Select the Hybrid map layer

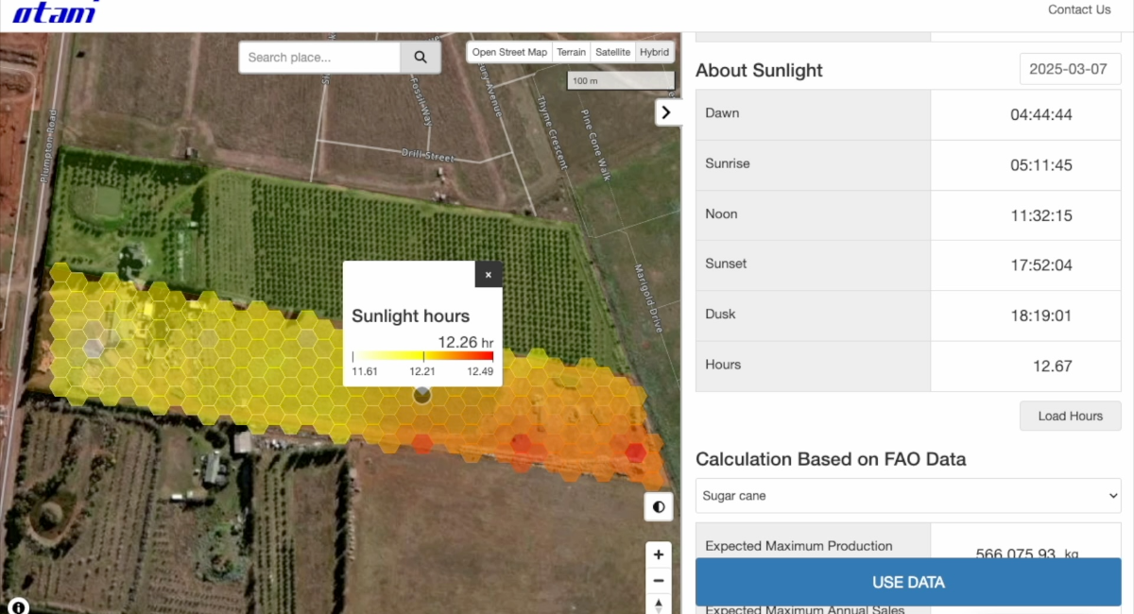point(654,53)
